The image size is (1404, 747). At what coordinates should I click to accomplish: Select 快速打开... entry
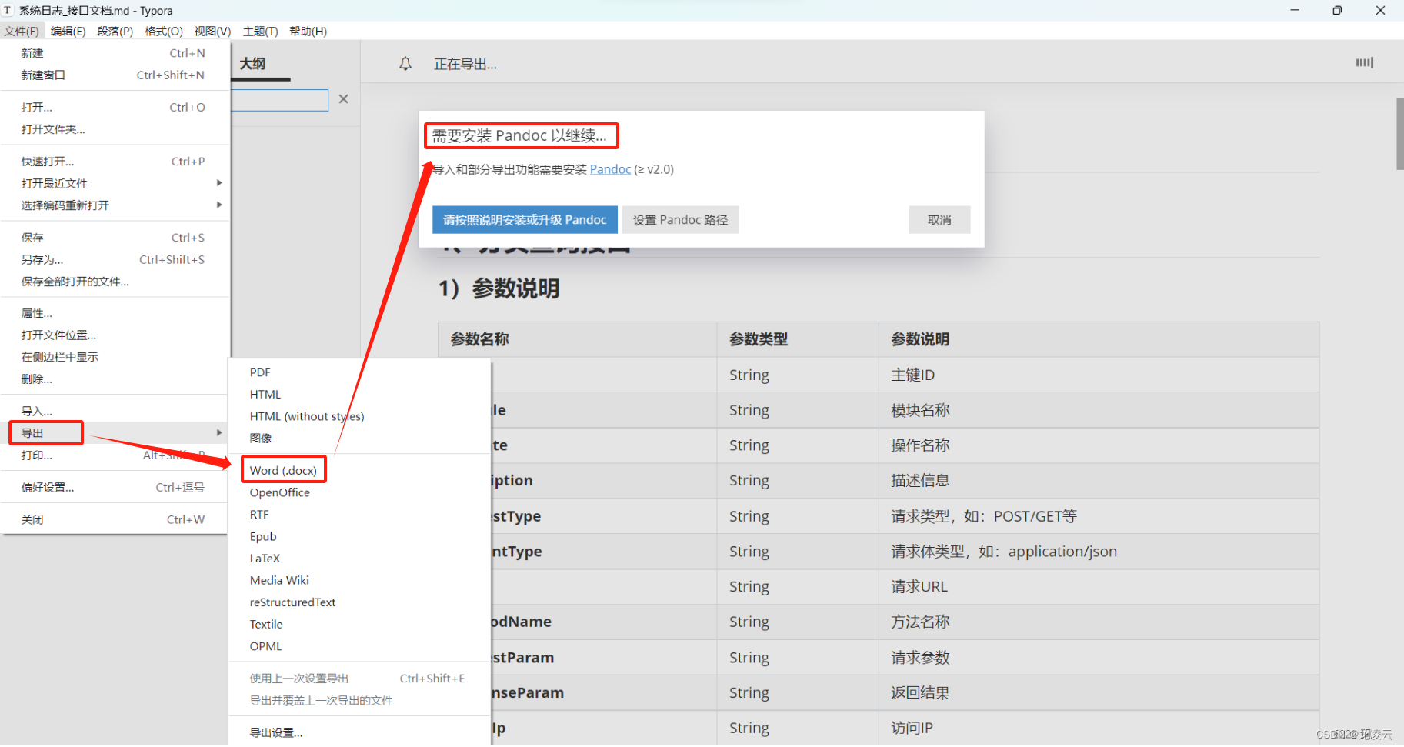coord(115,162)
